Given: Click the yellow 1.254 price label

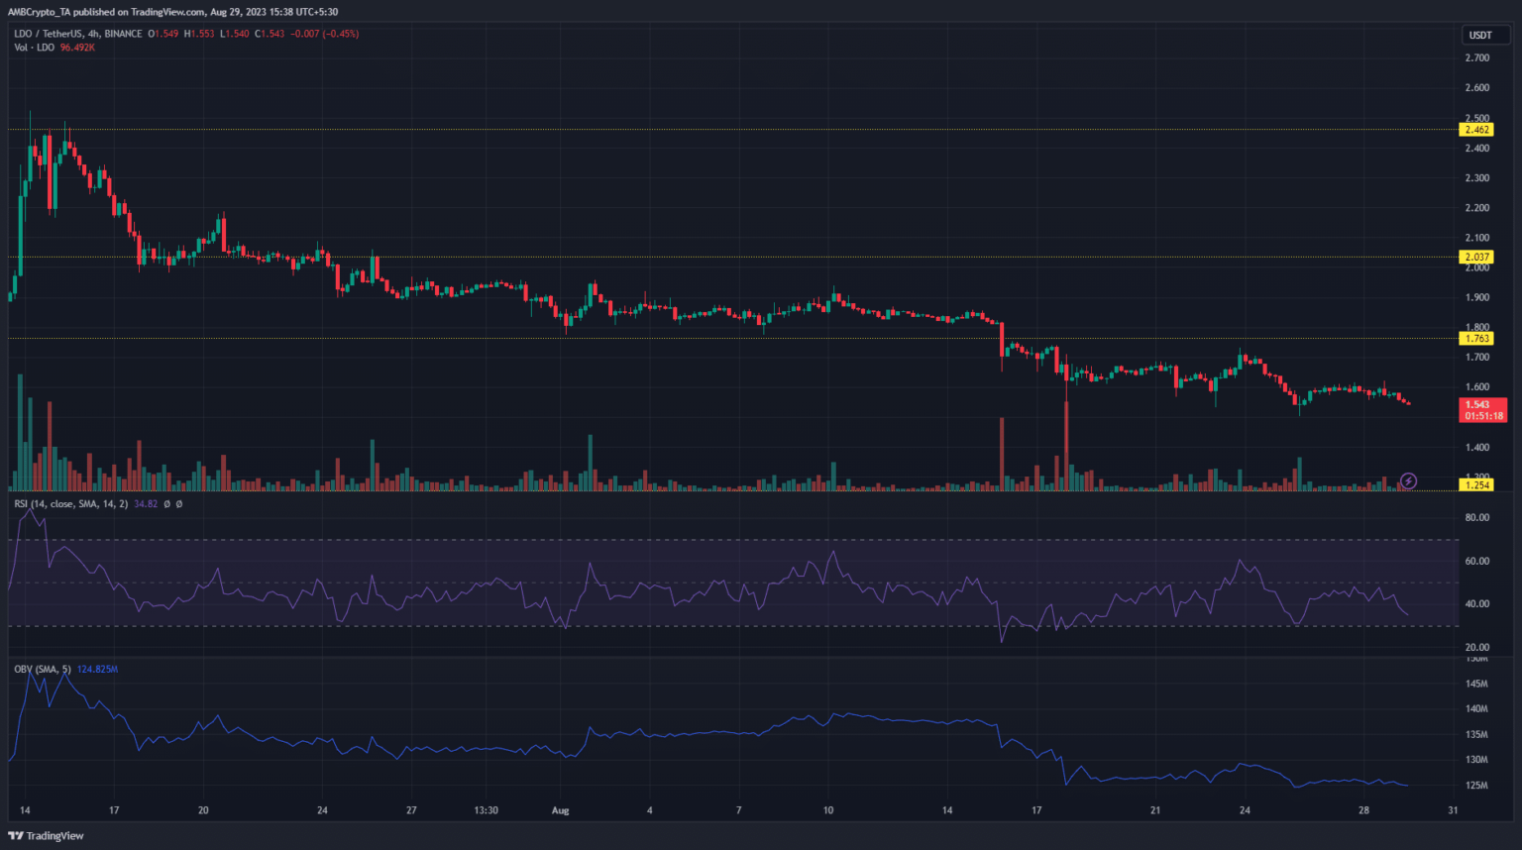Looking at the screenshot, I should point(1476,484).
